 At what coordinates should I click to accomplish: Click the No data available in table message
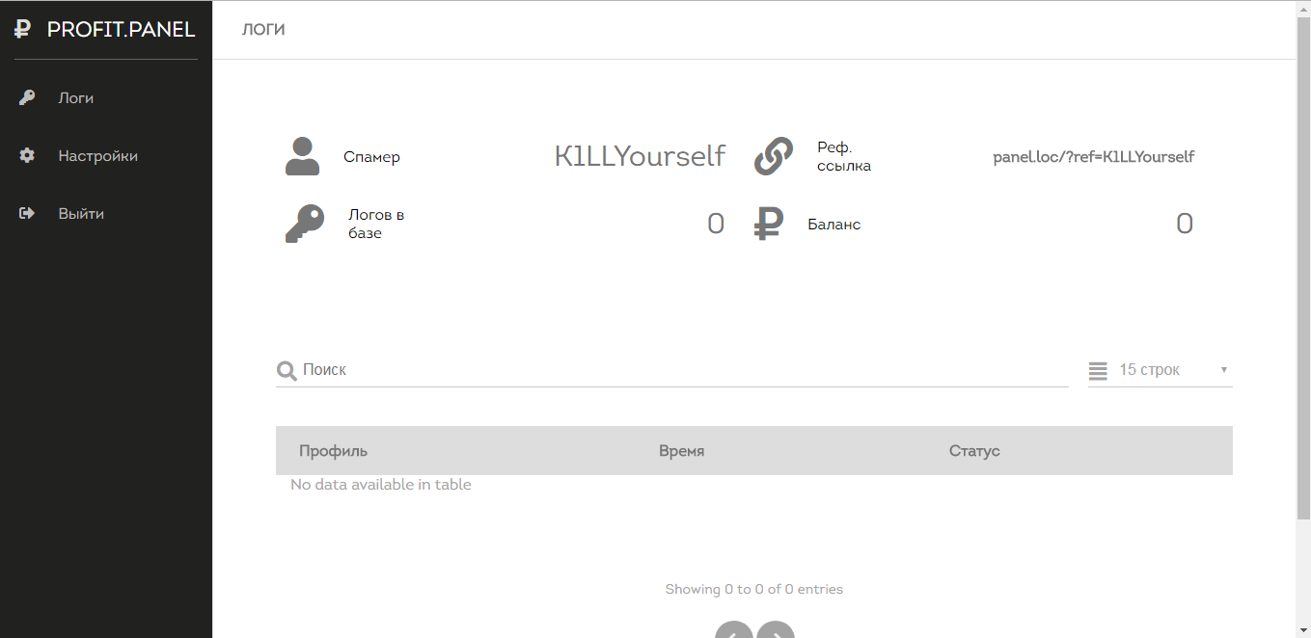click(381, 485)
